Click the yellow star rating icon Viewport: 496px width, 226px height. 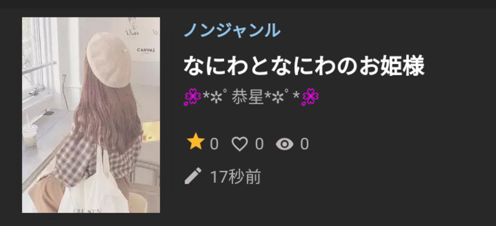(196, 141)
